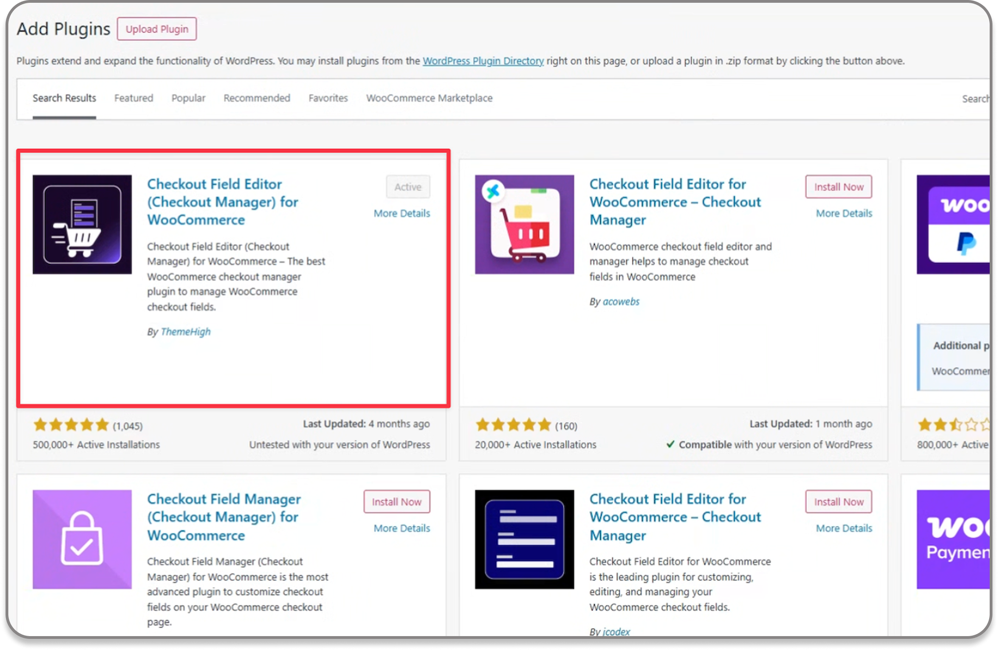Open More Details for the acowebs plugin
The width and height of the screenshot is (998, 650).
pos(844,213)
